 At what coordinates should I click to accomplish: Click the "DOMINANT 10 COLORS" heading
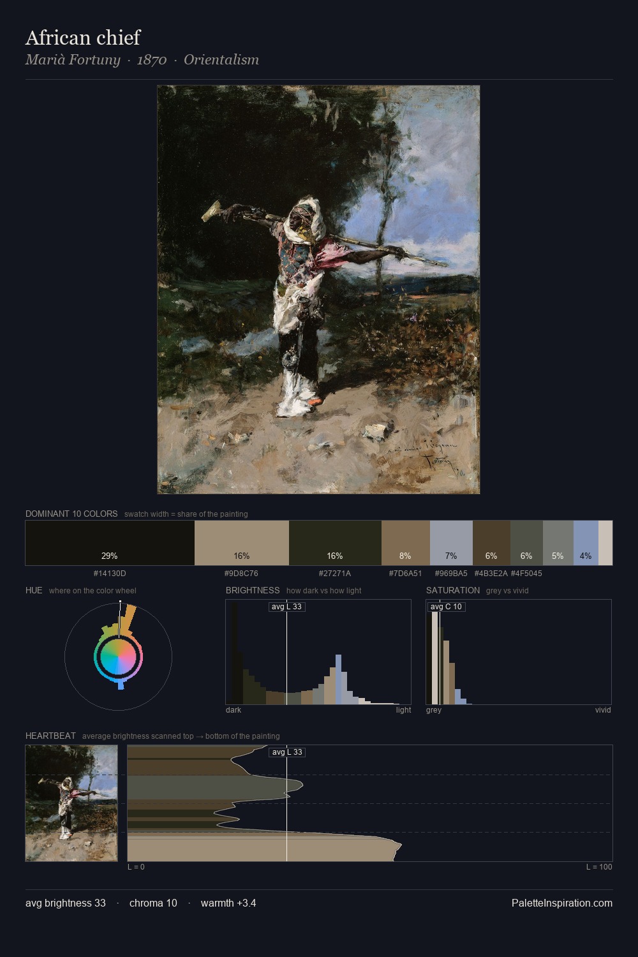(71, 514)
